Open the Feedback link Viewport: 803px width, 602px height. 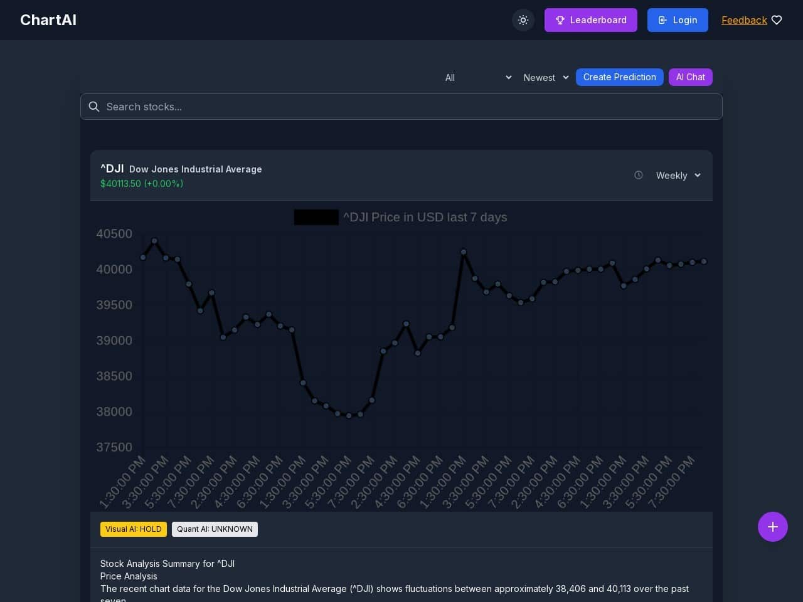pos(744,20)
